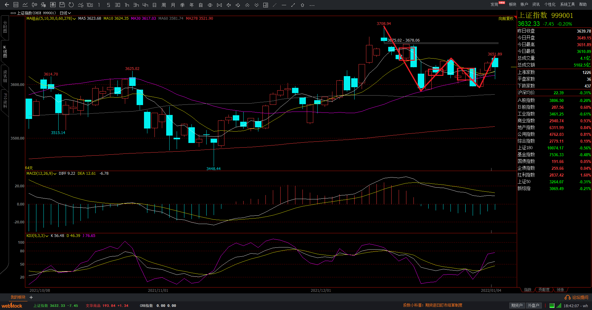Select the horizontal line drawing tool
The height and width of the screenshot is (310, 592).
[284, 5]
